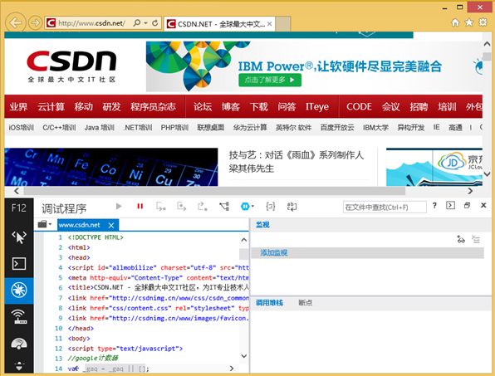Click the continue play button in debugger
This screenshot has height=376, width=495.
click(x=119, y=207)
